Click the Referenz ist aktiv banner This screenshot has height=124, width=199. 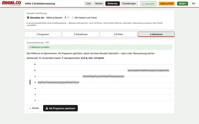(99, 47)
